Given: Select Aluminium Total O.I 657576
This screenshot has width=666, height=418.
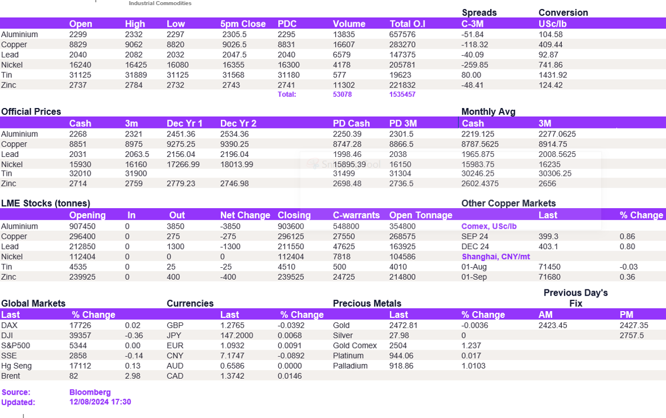Looking at the screenshot, I should 402,34.
